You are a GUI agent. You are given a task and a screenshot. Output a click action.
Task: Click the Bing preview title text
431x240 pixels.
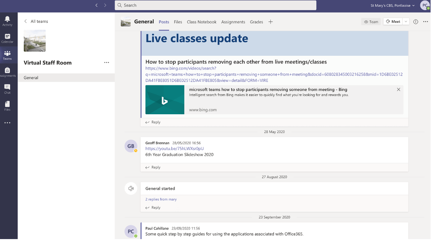pyautogui.click(x=268, y=90)
